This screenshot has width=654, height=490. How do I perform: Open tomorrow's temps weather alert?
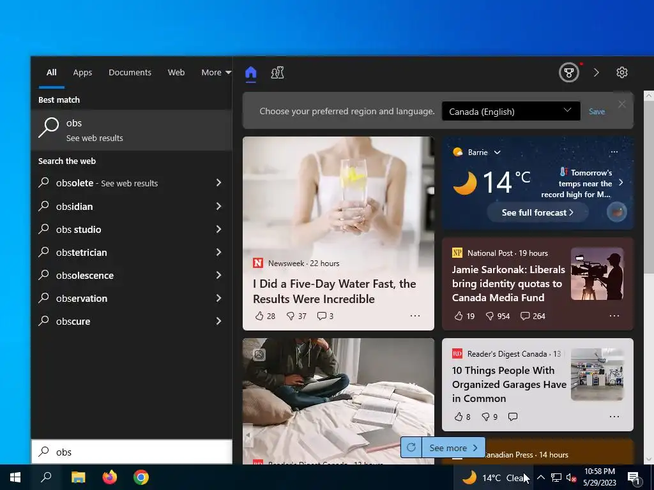coord(582,183)
